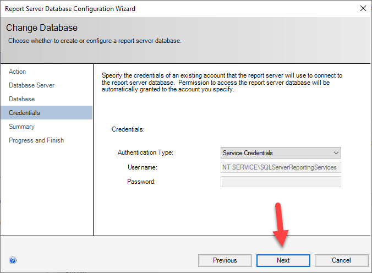Click the User name text field
Viewport: 372px width, 273px height.
click(x=281, y=167)
